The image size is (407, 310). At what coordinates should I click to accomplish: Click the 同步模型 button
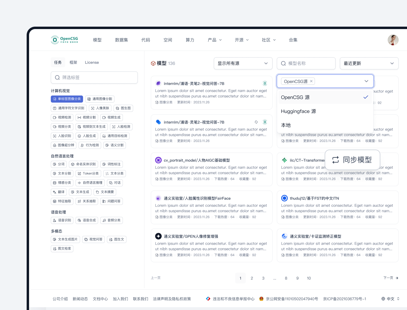click(x=352, y=160)
